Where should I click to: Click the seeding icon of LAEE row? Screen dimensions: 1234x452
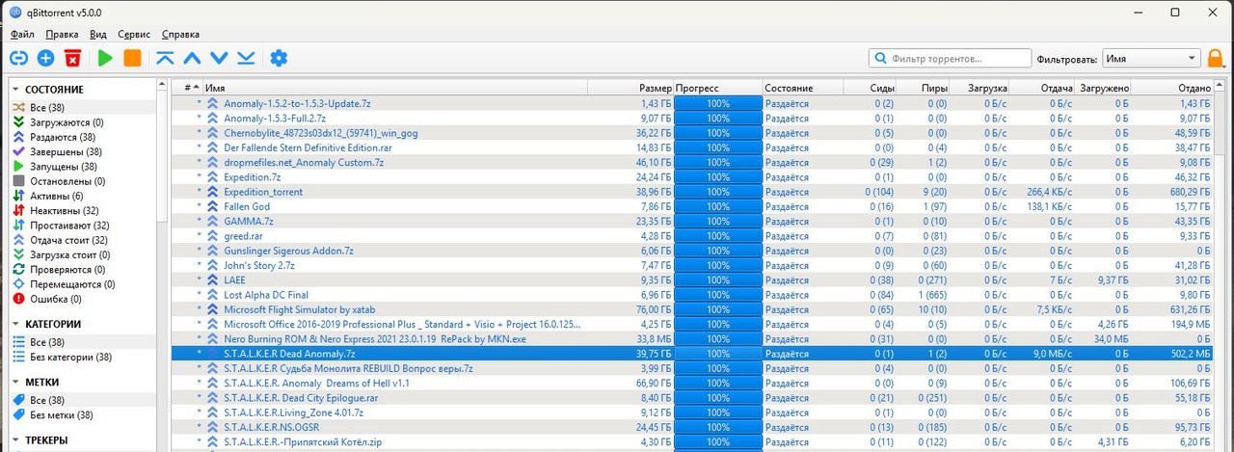212,280
